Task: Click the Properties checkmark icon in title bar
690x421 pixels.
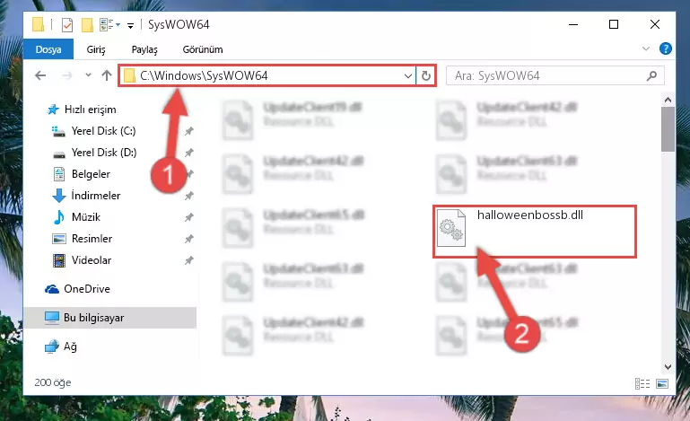Action: coord(67,24)
